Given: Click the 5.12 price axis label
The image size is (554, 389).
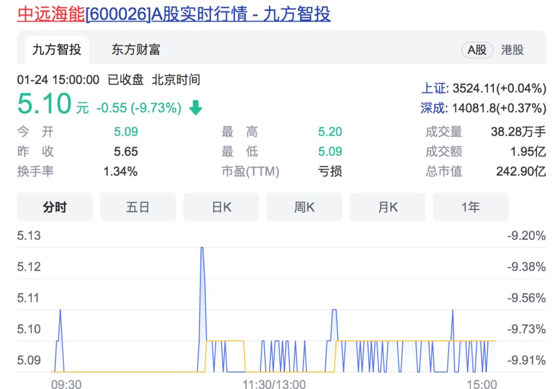Looking at the screenshot, I should pyautogui.click(x=29, y=267).
